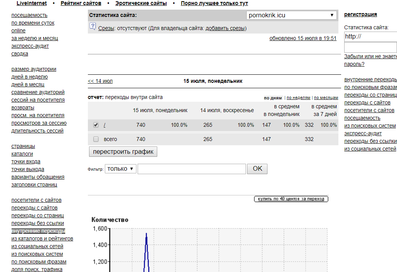Screen dimensions: 397x272
Task: Tick the "всего" row checkbox
Action: point(96,139)
